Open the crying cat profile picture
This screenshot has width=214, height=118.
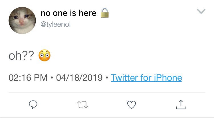[x=22, y=20]
